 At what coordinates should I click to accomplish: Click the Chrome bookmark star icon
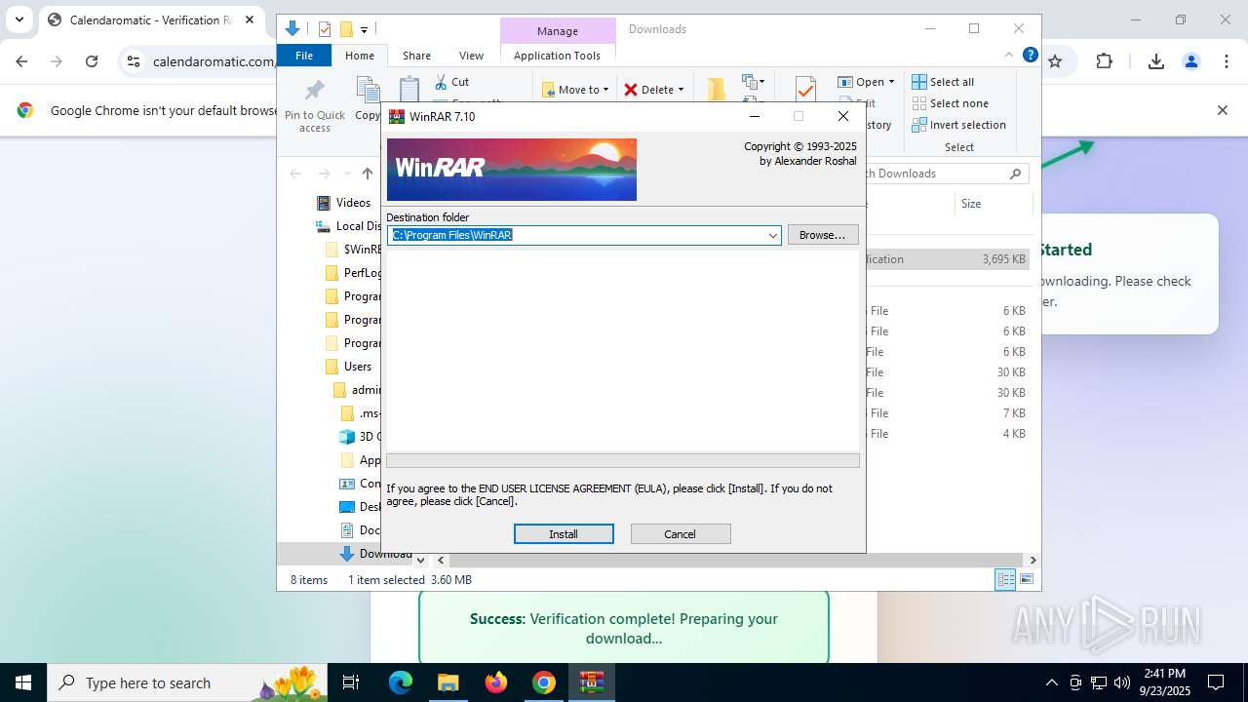pyautogui.click(x=1055, y=61)
